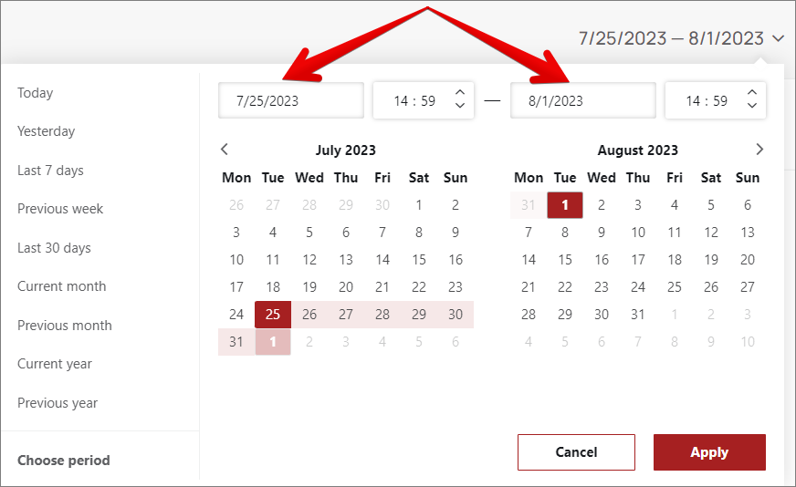Click the start date field showing 7/25/2023
This screenshot has height=487, width=796.
click(x=291, y=101)
